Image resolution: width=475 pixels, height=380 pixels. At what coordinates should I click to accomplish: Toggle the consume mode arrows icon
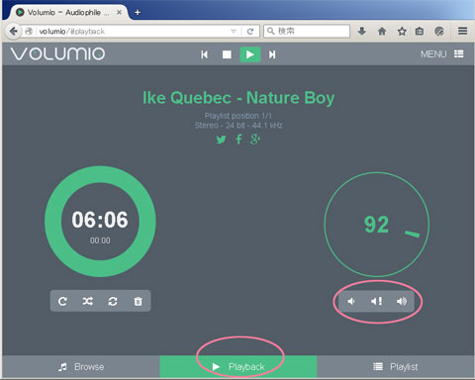[113, 301]
